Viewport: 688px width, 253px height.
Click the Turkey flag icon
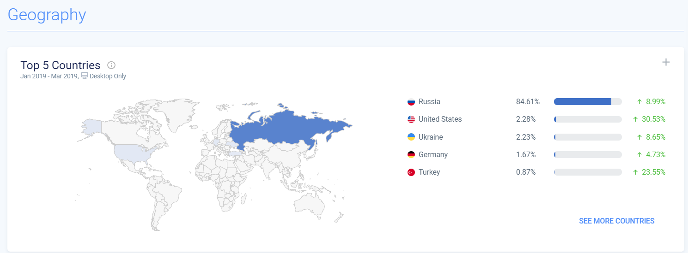click(x=411, y=172)
